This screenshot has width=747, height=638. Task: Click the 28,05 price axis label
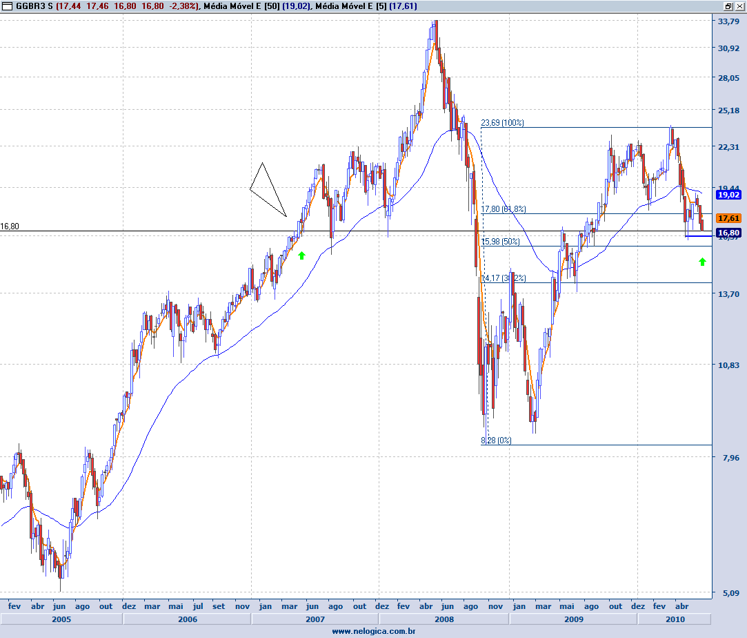pos(728,78)
